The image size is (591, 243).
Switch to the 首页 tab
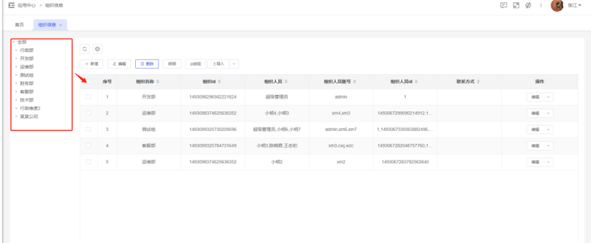[x=19, y=25]
